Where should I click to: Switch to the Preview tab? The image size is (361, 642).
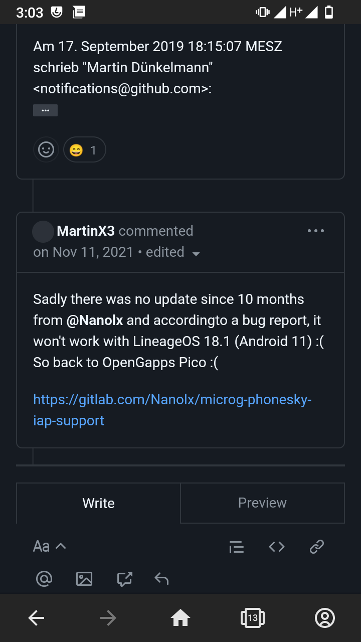point(262,503)
